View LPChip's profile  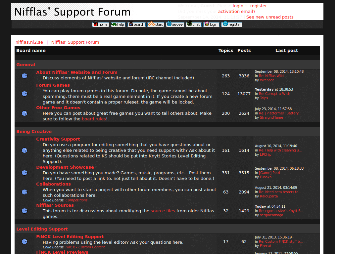[266, 155]
